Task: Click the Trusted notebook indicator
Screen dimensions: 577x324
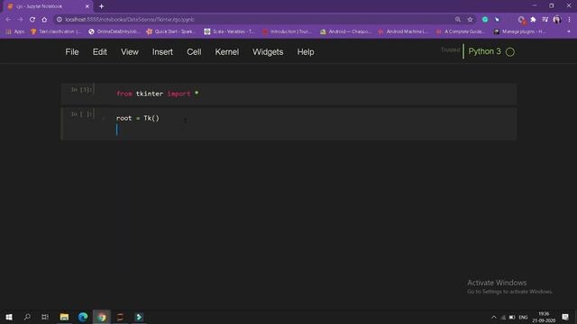Action: tap(450, 50)
